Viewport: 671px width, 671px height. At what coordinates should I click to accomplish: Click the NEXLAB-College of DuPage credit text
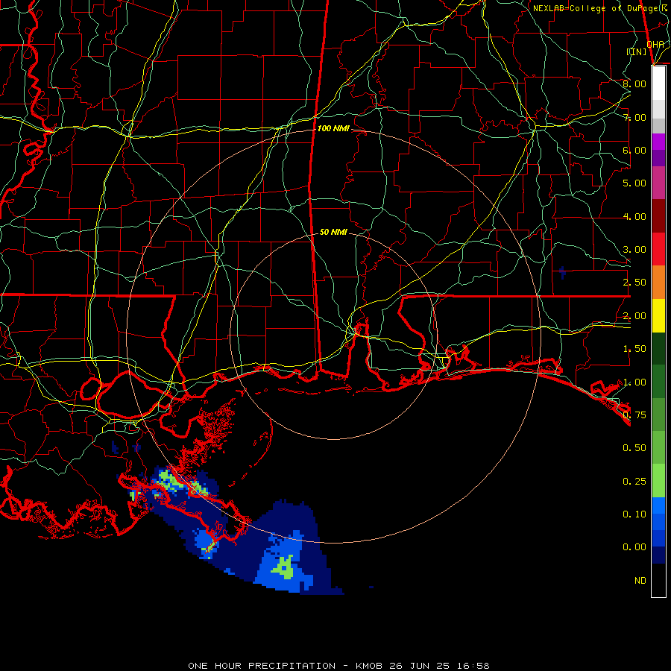pyautogui.click(x=601, y=8)
